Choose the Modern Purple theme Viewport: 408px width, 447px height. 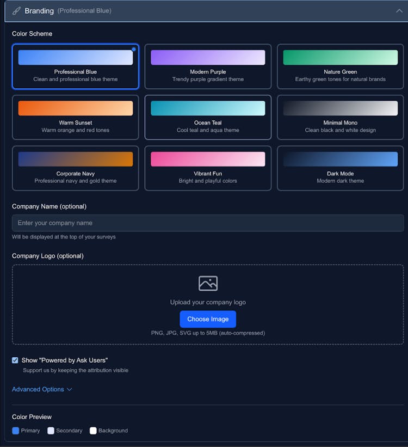208,66
